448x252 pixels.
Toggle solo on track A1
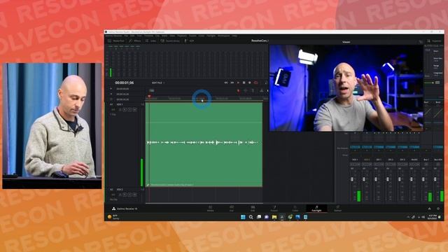coord(129,109)
